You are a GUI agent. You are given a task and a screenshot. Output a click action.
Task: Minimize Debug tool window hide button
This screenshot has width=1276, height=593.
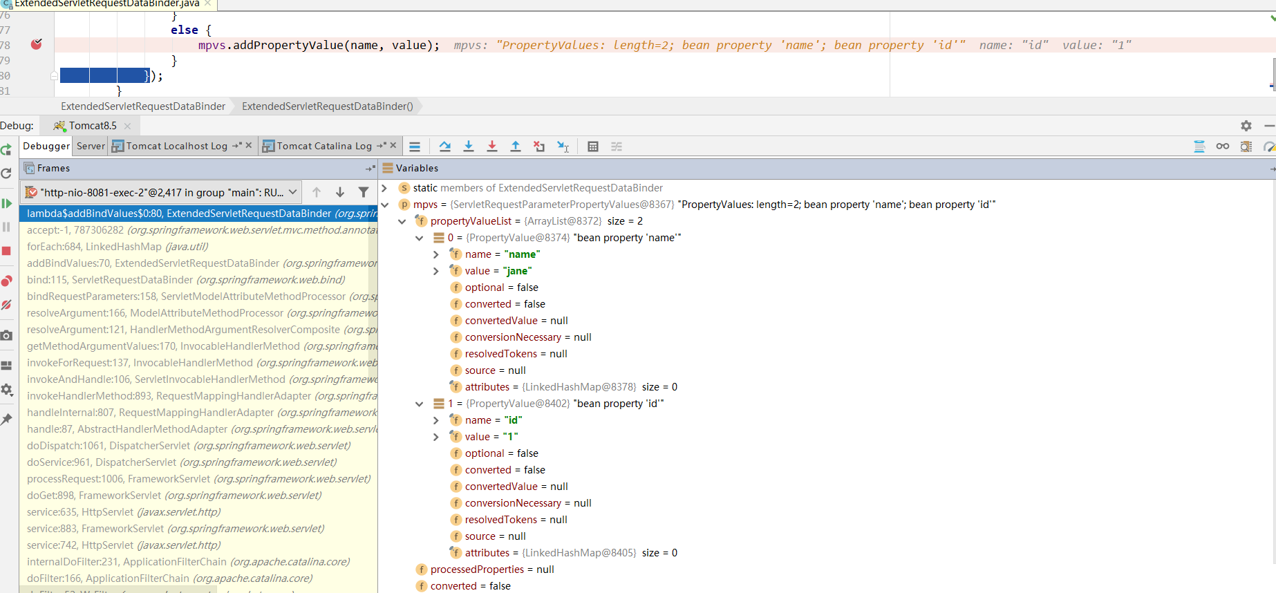click(x=1270, y=126)
